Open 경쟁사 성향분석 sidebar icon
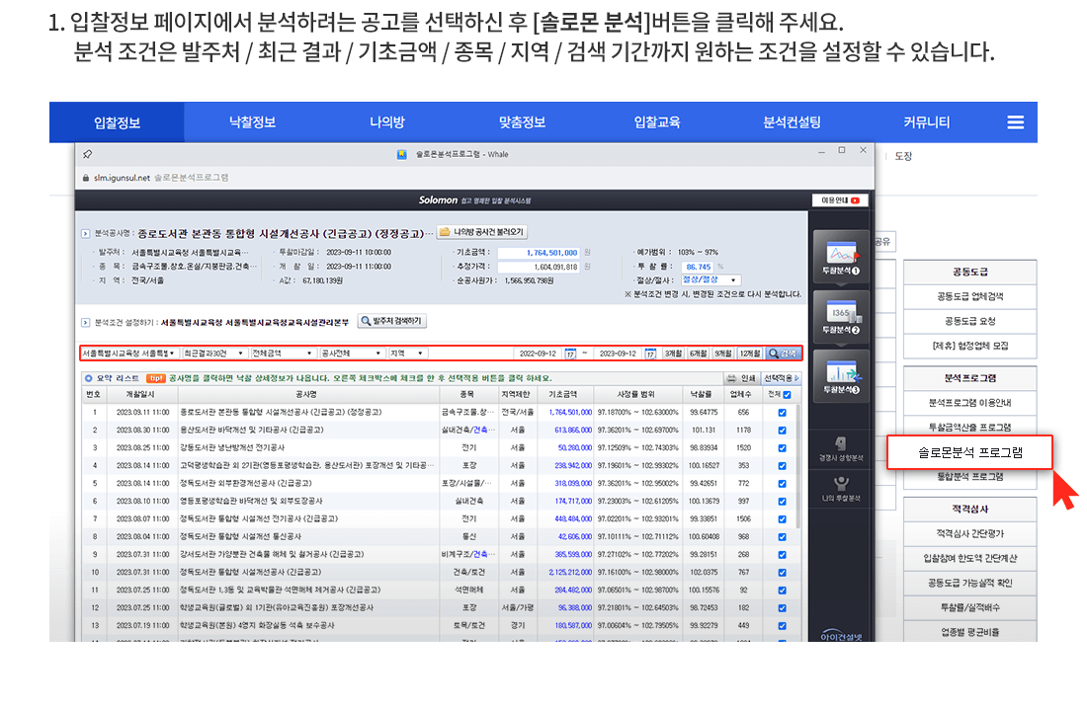 841,448
